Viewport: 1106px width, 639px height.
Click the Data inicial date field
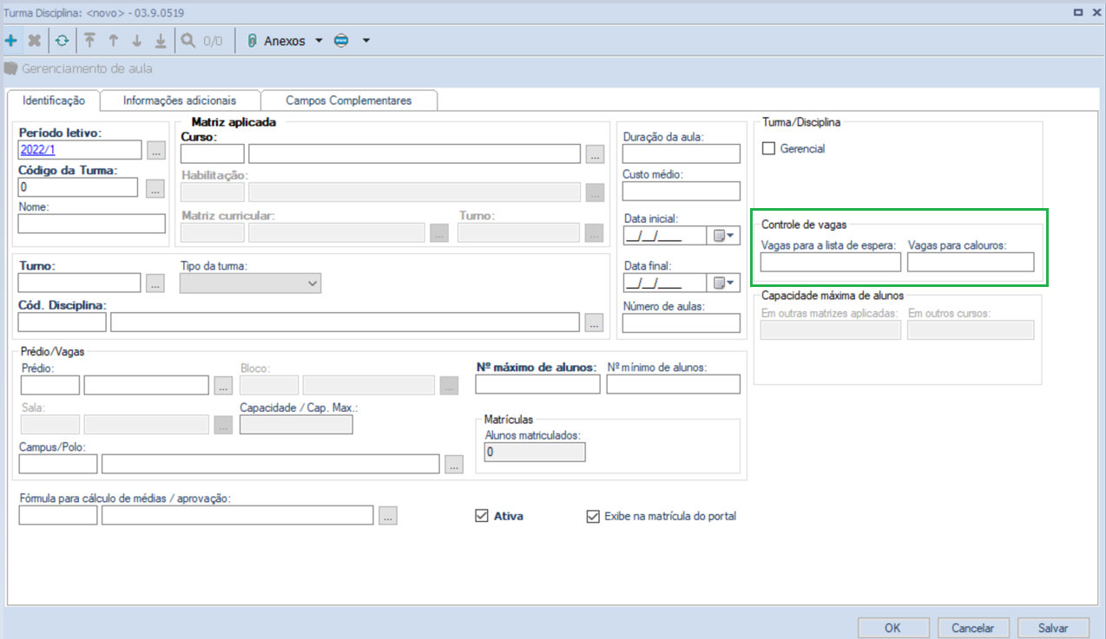click(664, 235)
